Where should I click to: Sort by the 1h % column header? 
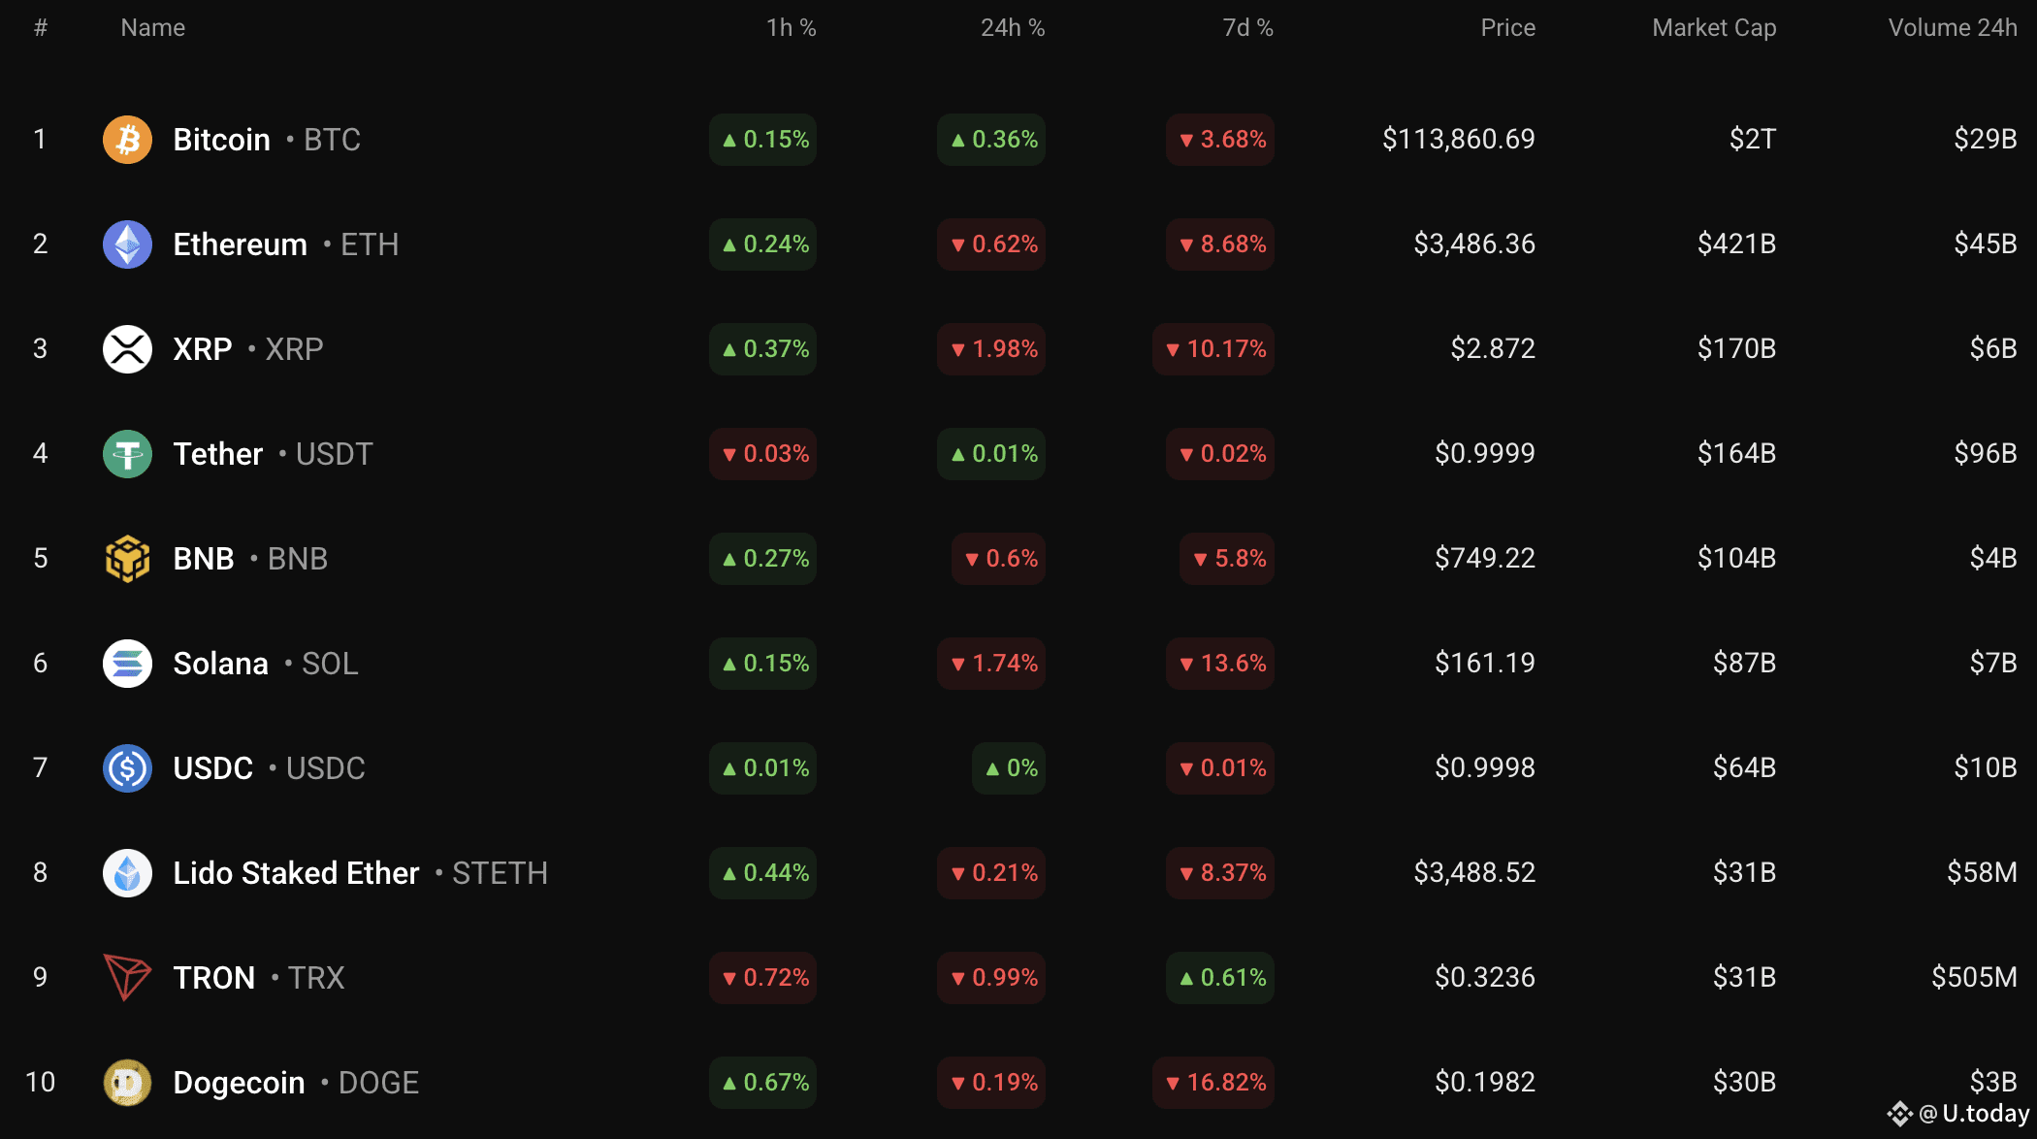[x=791, y=28]
